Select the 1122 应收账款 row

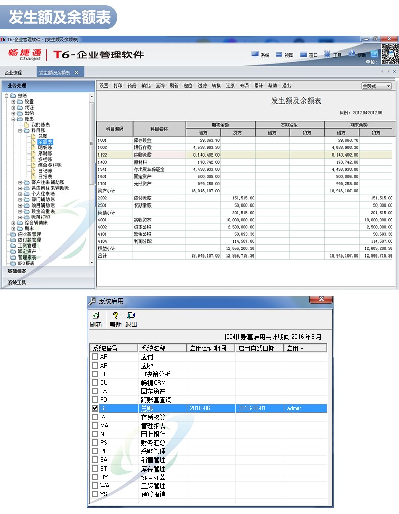244,155
